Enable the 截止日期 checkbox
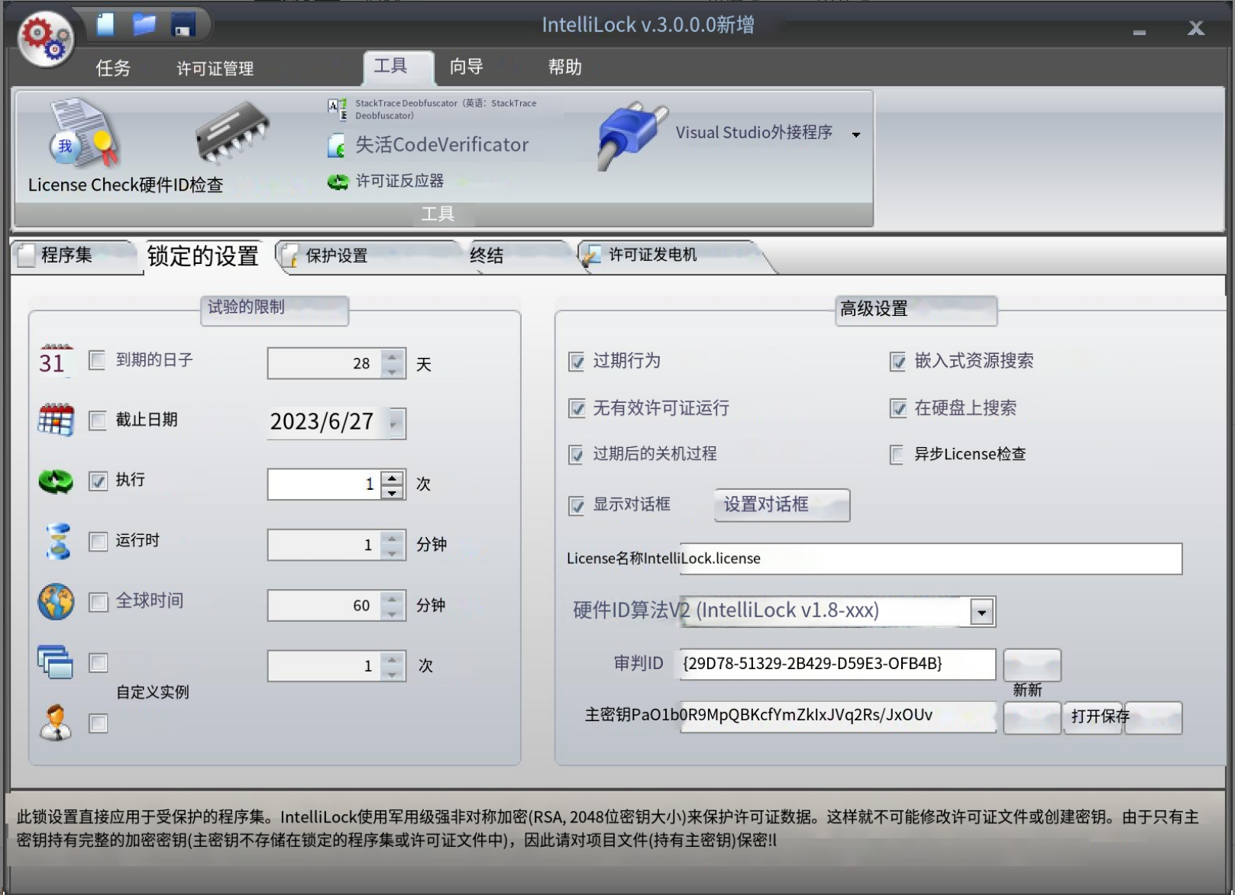 (x=98, y=420)
